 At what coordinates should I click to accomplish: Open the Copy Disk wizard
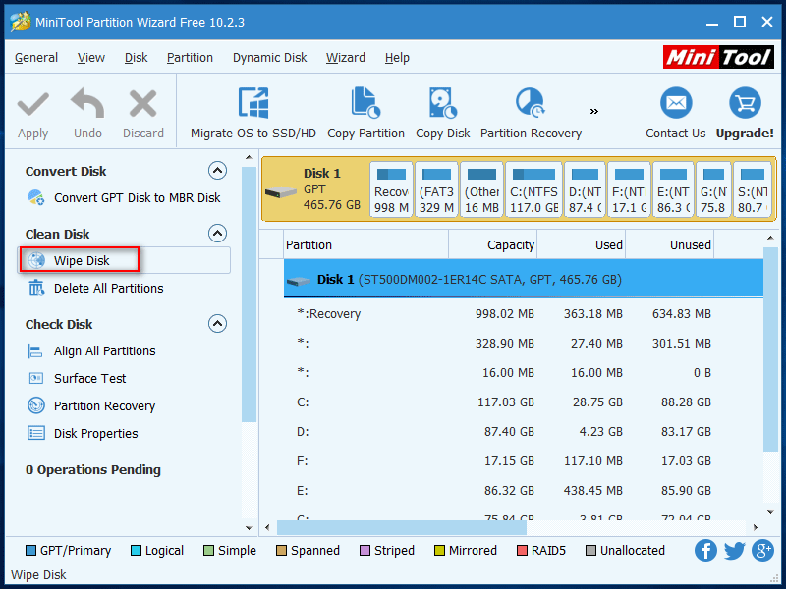coord(443,113)
